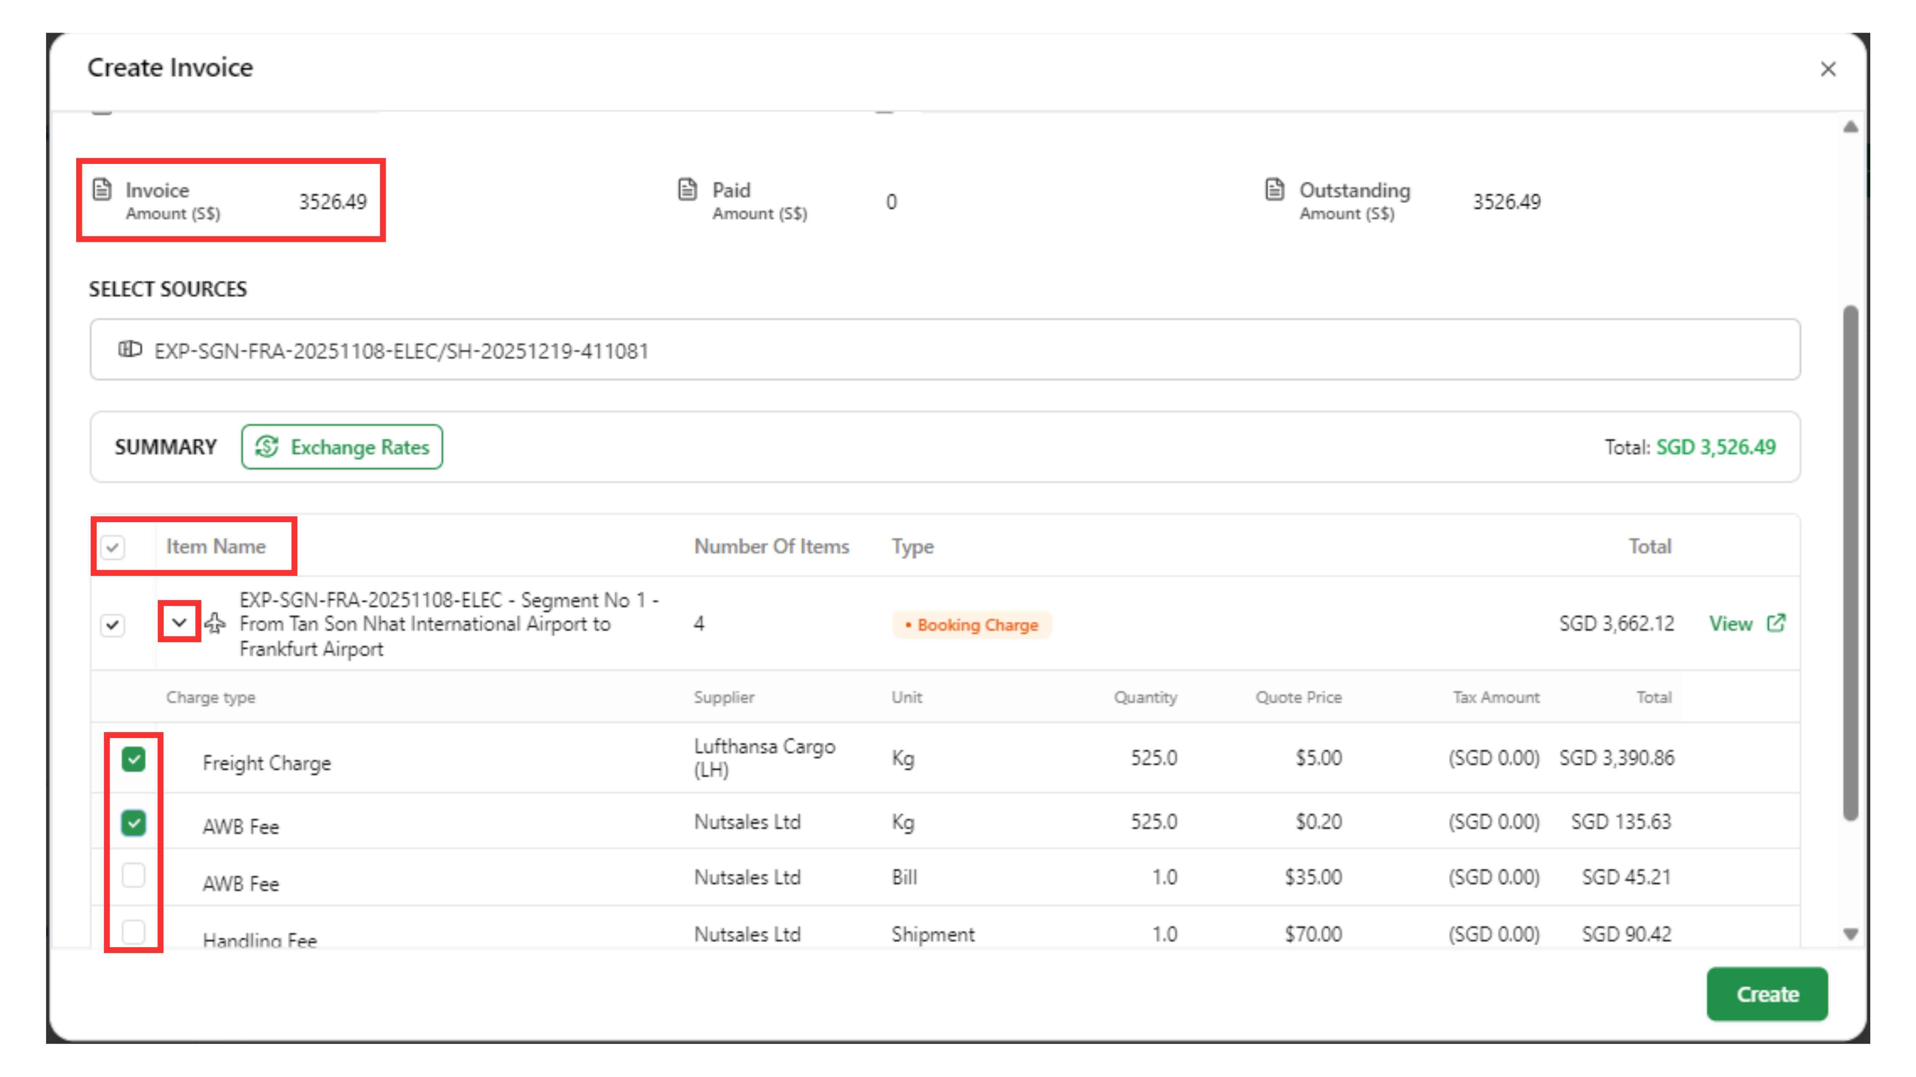This screenshot has width=1916, height=1077.
Task: Click the Exchange Rates refresh currency icon
Action: (267, 447)
